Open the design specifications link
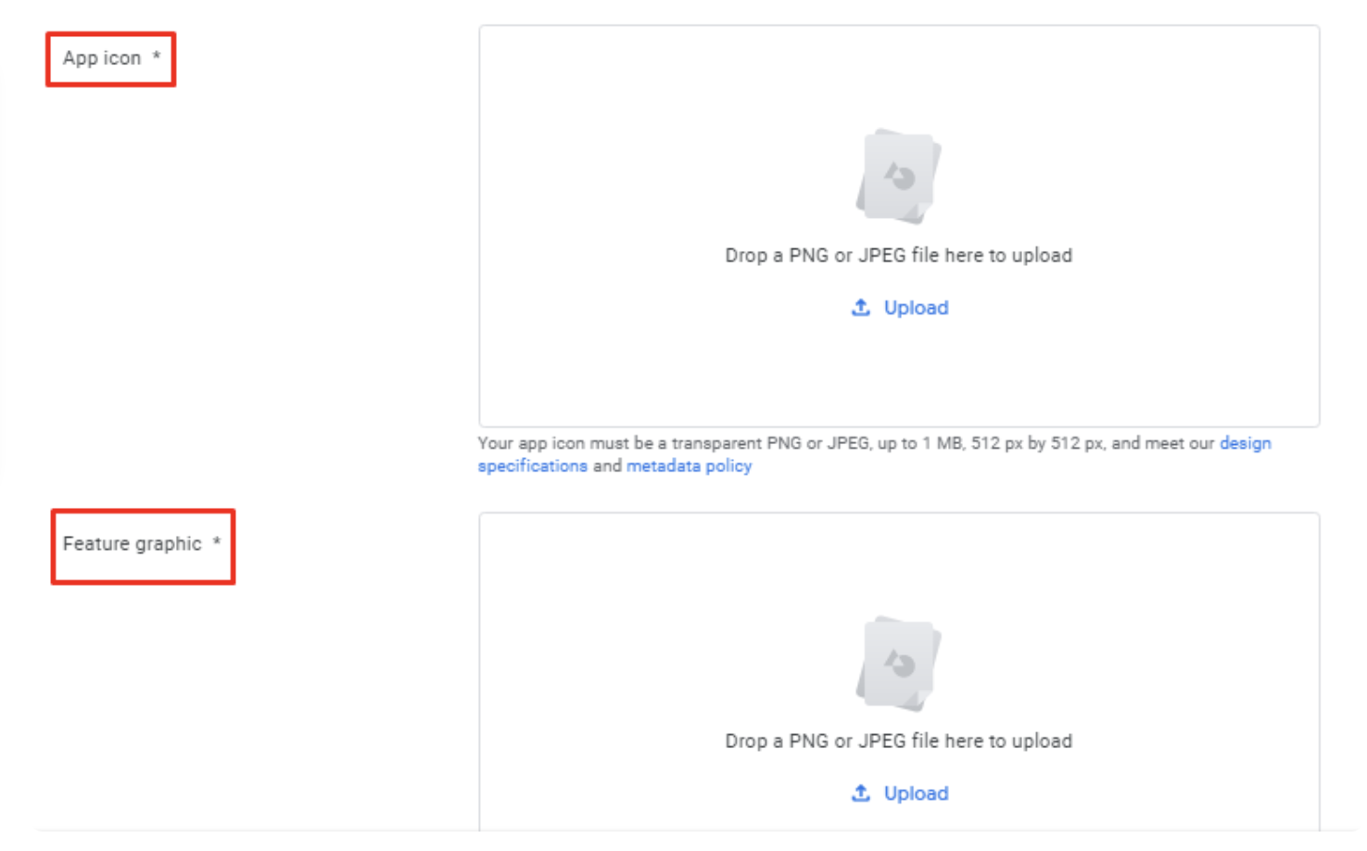This screenshot has height=851, width=1367. [x=1245, y=443]
